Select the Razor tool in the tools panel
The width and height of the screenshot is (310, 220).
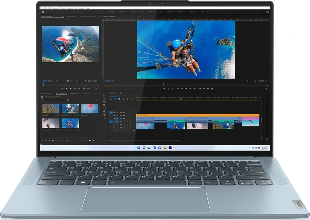[x=104, y=105]
